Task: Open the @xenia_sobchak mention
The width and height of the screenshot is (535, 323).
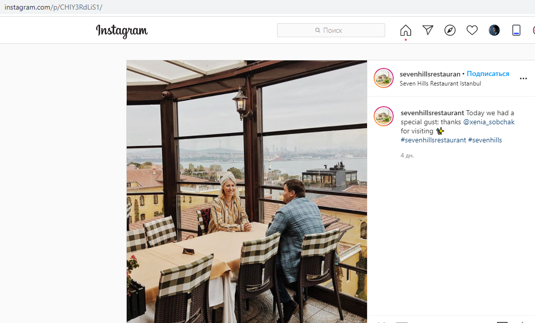Action: click(489, 122)
